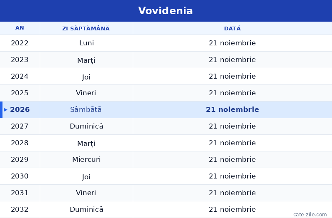Select the highlighted 2026 year cell

[20, 109]
